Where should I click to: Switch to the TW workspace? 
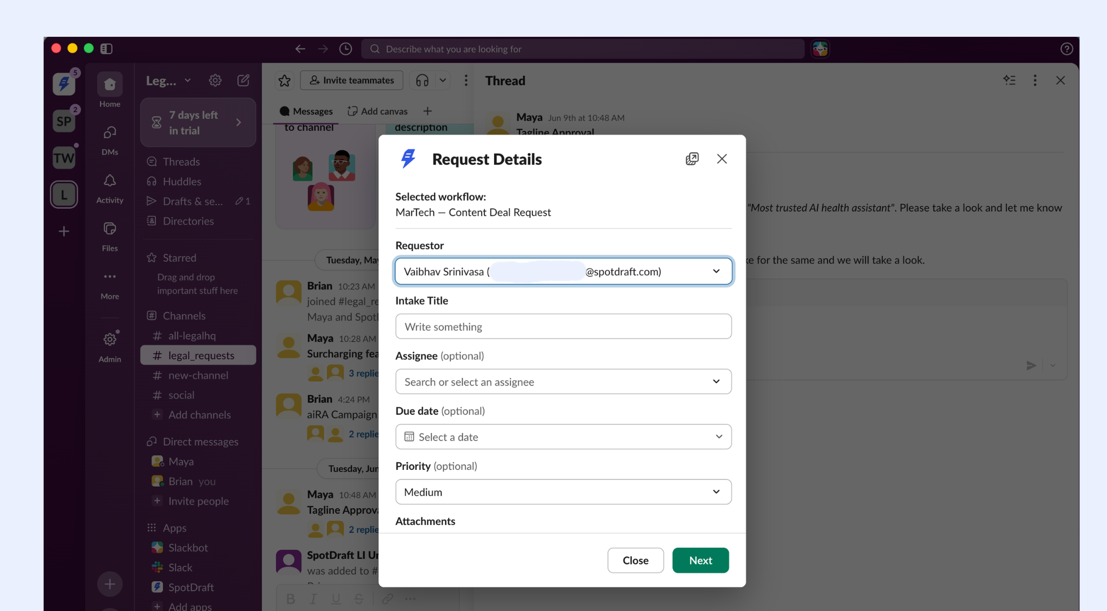[x=64, y=158]
